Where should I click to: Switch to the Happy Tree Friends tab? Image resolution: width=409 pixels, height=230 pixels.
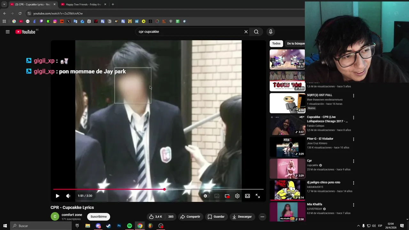pyautogui.click(x=83, y=4)
